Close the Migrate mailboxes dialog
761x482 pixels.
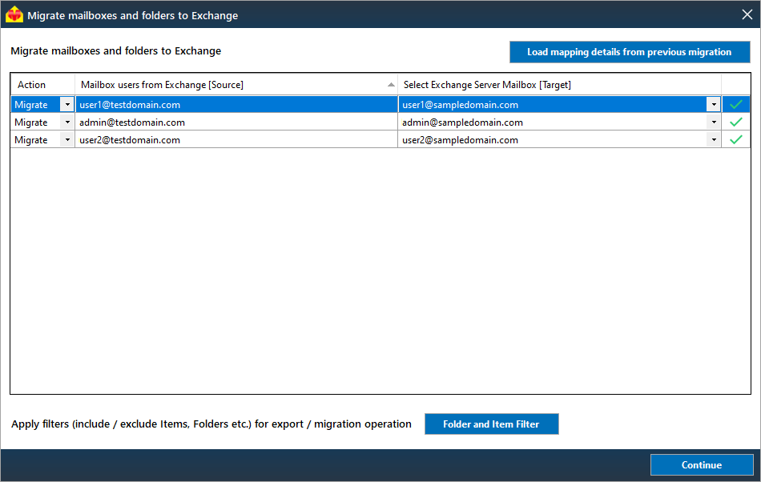pyautogui.click(x=747, y=14)
